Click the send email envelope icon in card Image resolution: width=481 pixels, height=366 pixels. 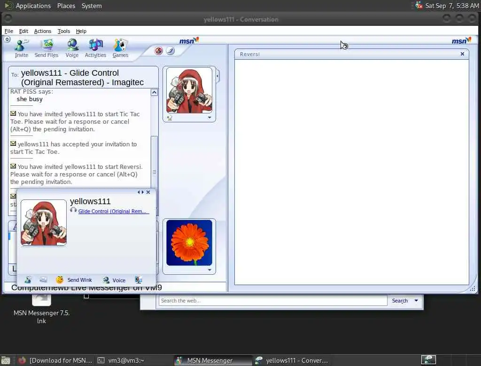tap(43, 279)
